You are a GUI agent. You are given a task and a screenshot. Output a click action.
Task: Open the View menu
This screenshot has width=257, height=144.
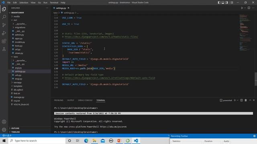[x=33, y=3]
